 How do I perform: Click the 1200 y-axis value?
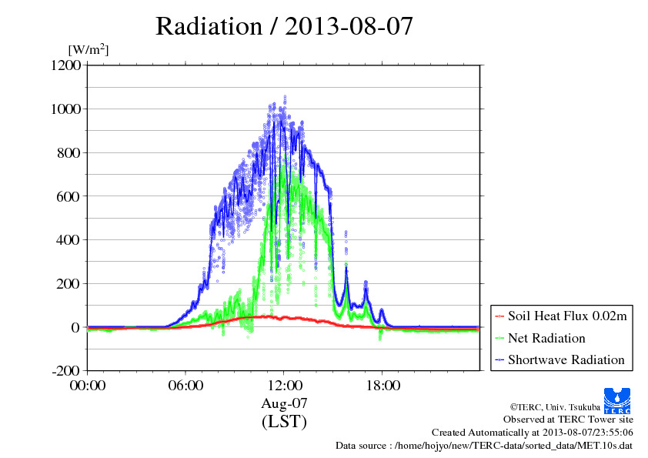66,65
